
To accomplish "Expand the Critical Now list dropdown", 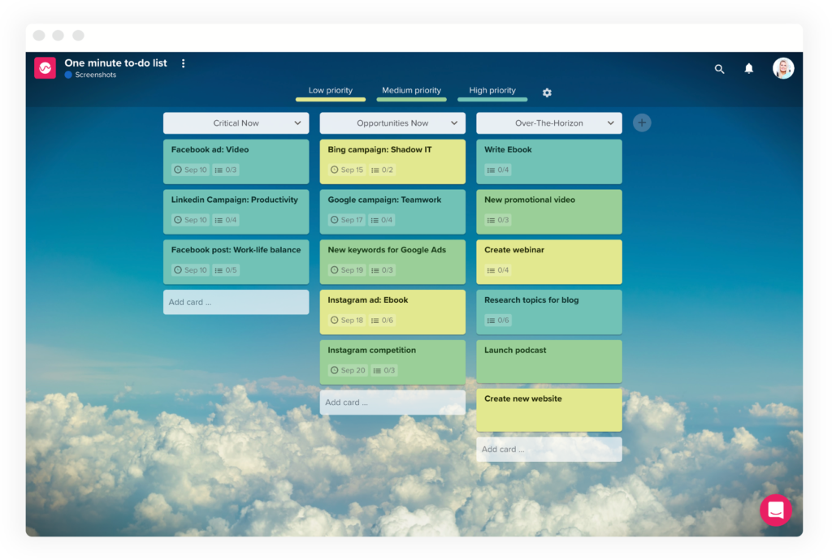I will click(x=297, y=123).
